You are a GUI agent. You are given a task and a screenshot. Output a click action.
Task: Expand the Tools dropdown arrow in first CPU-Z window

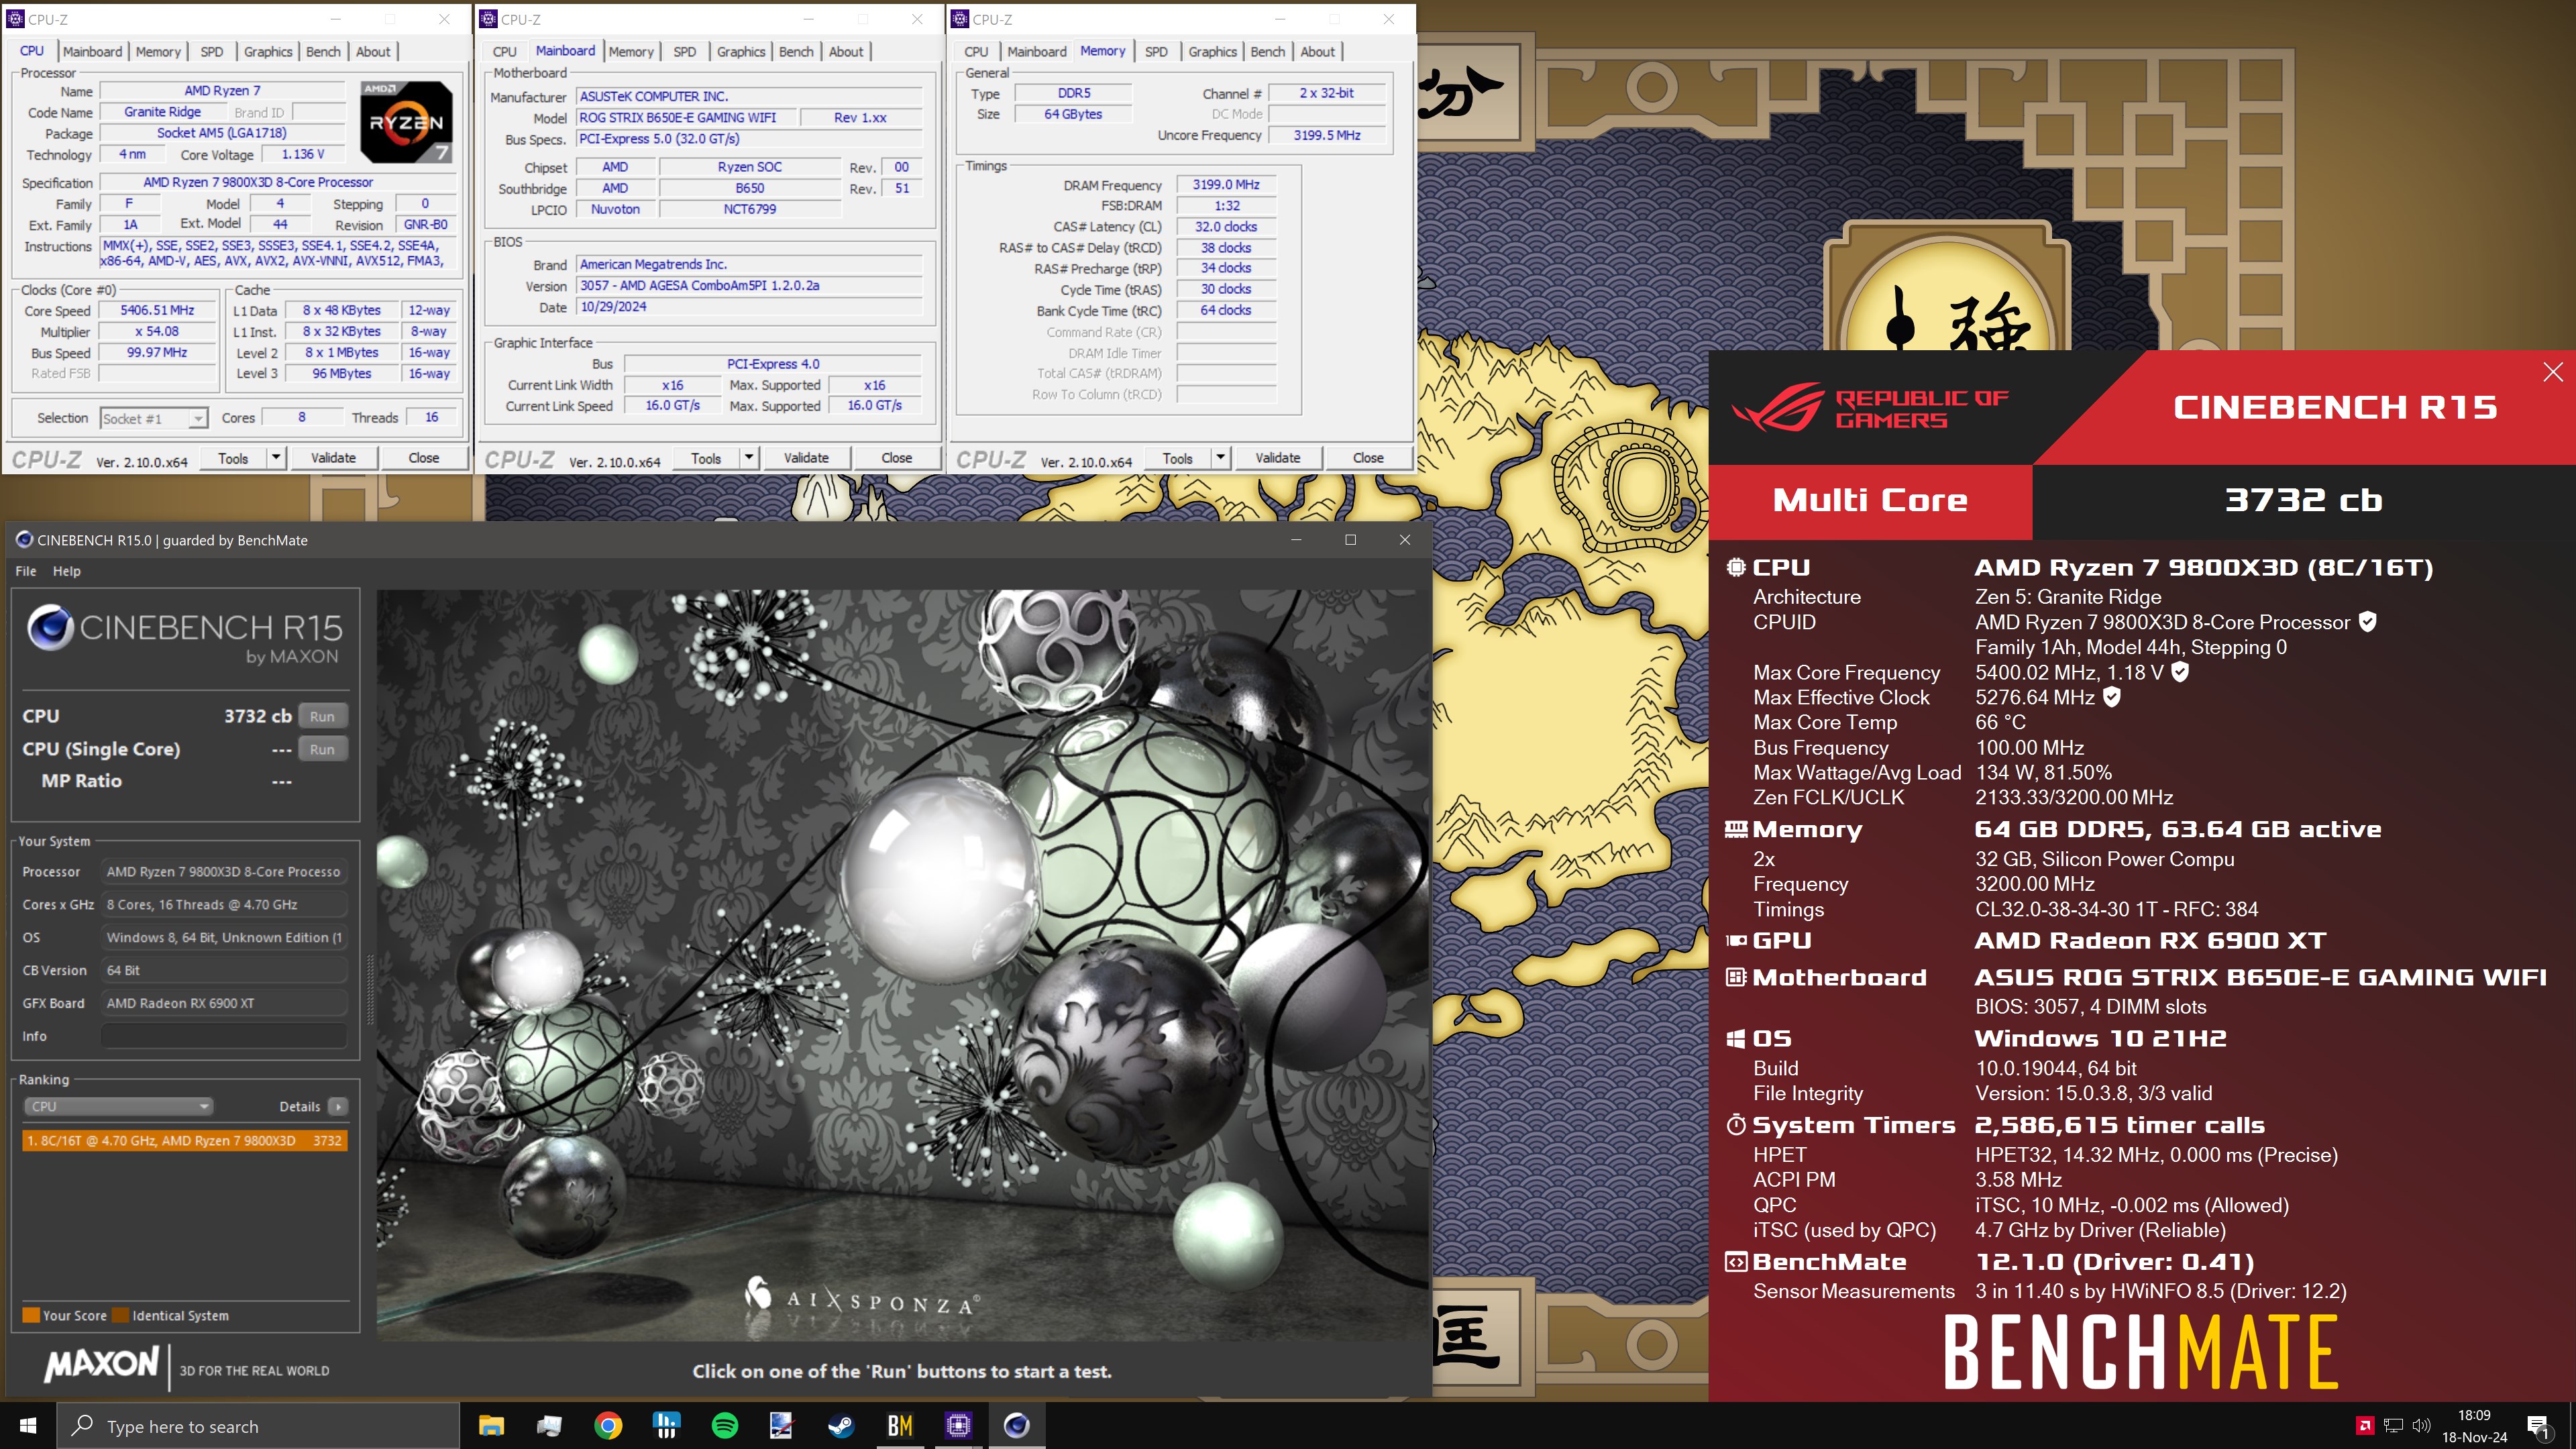[276, 458]
